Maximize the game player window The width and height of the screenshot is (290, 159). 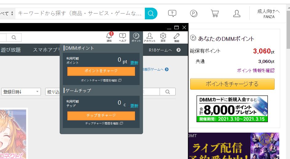point(177,28)
